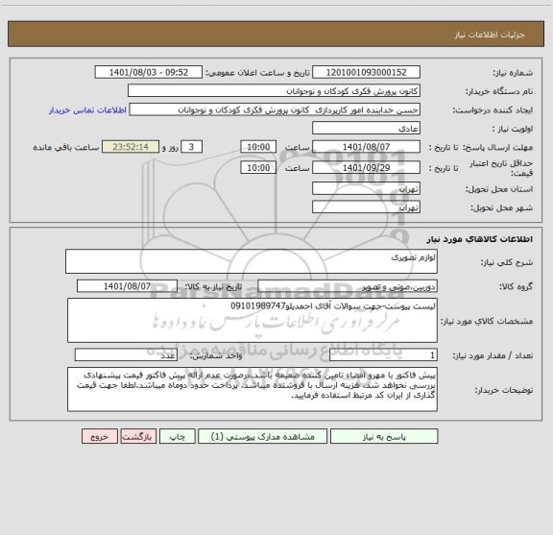This screenshot has width=553, height=535.
Task: Click the priority field 'عادی'
Action: (366, 129)
